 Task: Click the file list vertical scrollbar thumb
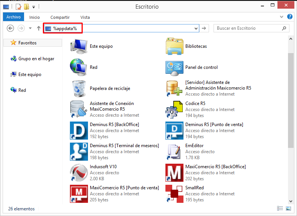click(291, 100)
